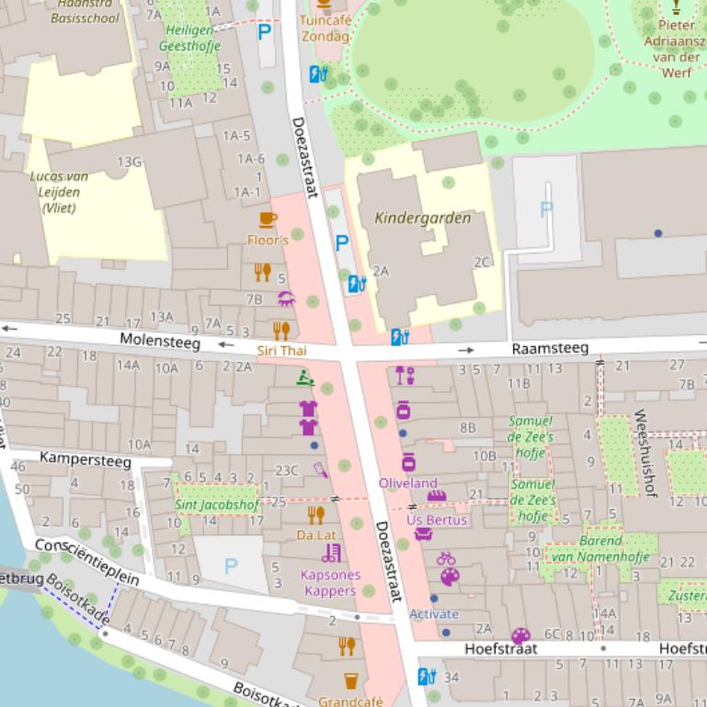Viewport: 707px width, 707px height.
Task: Click charging station icon beside Tuincafé Zondag
Action: (318, 73)
